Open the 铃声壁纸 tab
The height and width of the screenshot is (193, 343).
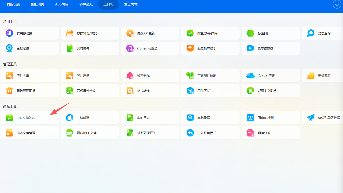pyautogui.click(x=86, y=4)
